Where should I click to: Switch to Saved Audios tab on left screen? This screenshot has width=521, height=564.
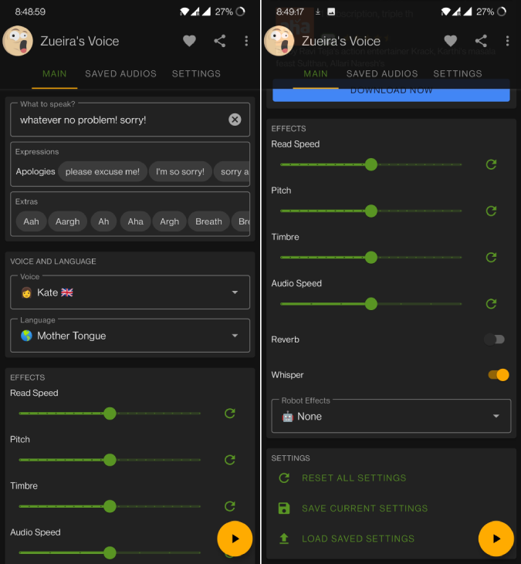pos(120,74)
